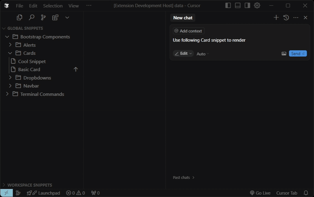The image size is (314, 197).
Task: Toggle the AI chat side pane
Action: [247, 5]
